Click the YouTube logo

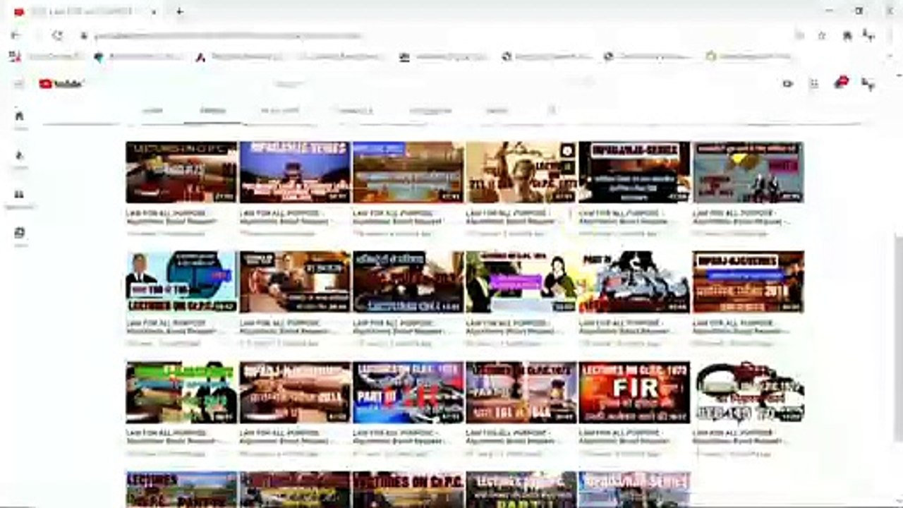[x=61, y=84]
